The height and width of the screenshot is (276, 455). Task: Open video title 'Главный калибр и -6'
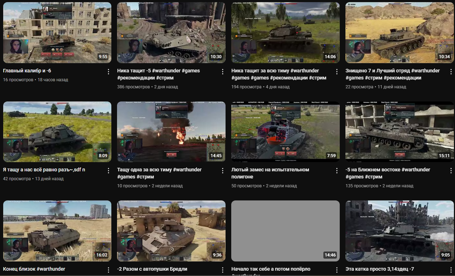pyautogui.click(x=27, y=71)
